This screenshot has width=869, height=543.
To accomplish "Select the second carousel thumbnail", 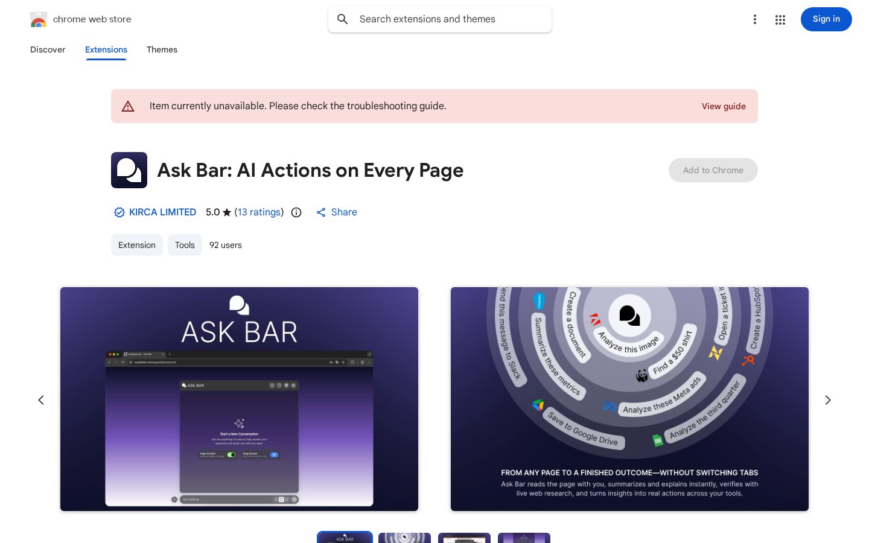I will pyautogui.click(x=404, y=538).
